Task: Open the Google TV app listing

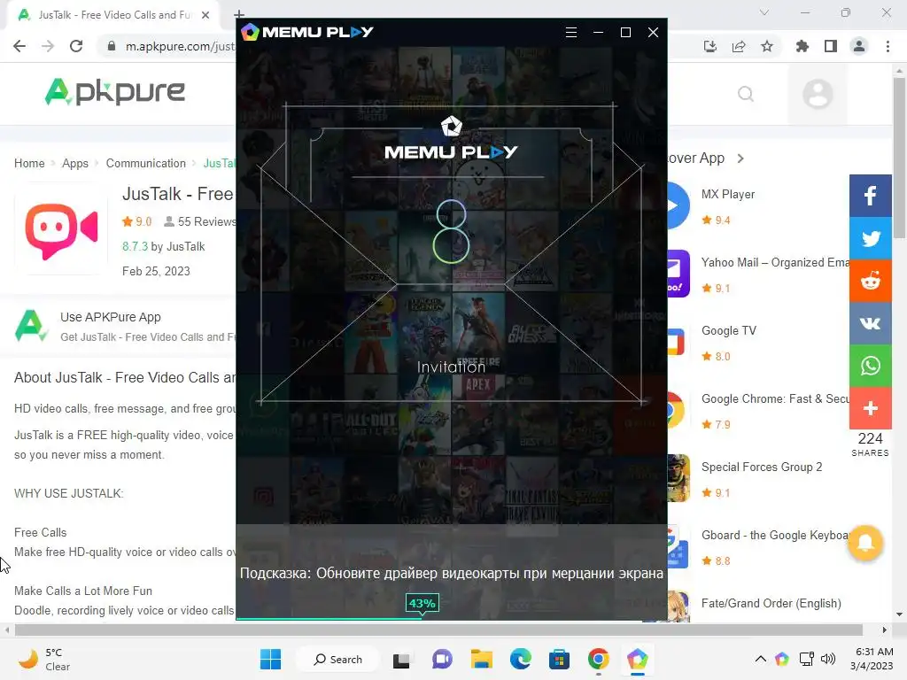Action: point(729,331)
